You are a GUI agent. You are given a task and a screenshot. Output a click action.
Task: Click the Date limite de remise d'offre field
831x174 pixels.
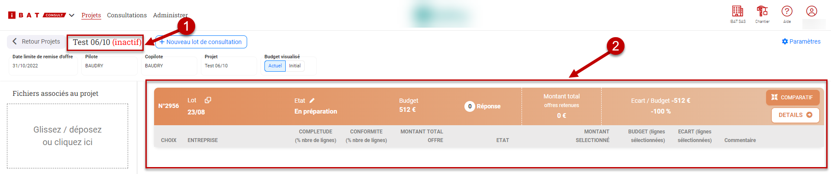43,66
